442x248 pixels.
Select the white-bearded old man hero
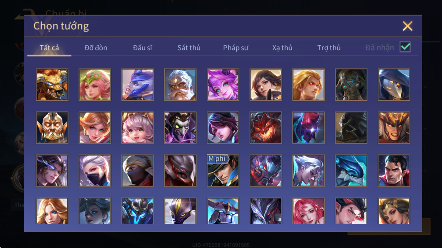[180, 85]
